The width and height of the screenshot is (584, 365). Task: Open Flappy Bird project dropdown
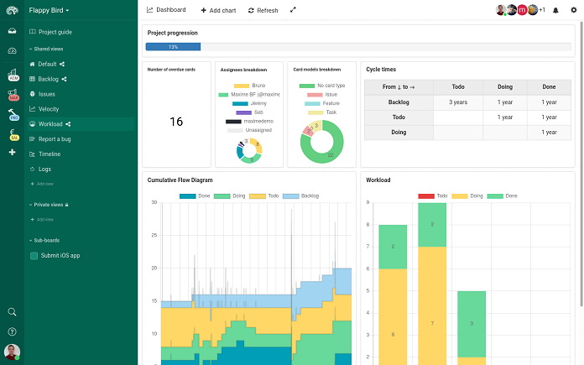(49, 10)
